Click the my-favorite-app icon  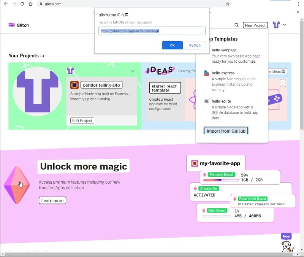pos(195,163)
